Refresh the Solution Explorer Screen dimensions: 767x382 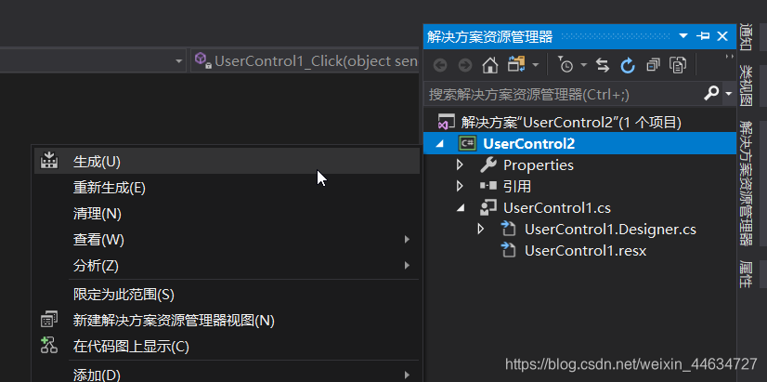[628, 65]
